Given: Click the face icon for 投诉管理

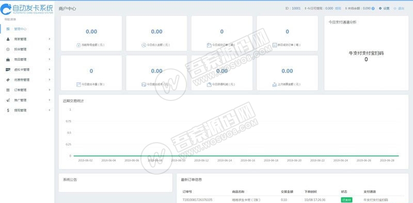Looking at the screenshot, I should (x=8, y=49).
